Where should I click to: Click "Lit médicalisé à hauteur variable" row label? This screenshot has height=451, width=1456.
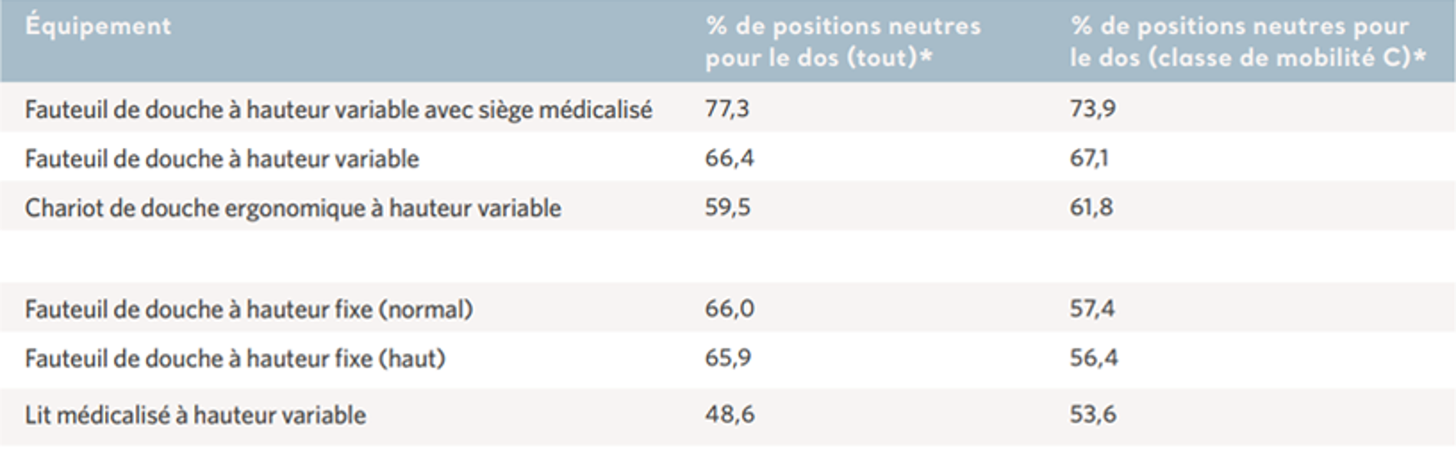195,414
